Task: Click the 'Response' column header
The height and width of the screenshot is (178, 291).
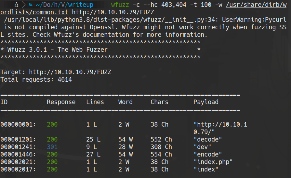Action: (61, 102)
